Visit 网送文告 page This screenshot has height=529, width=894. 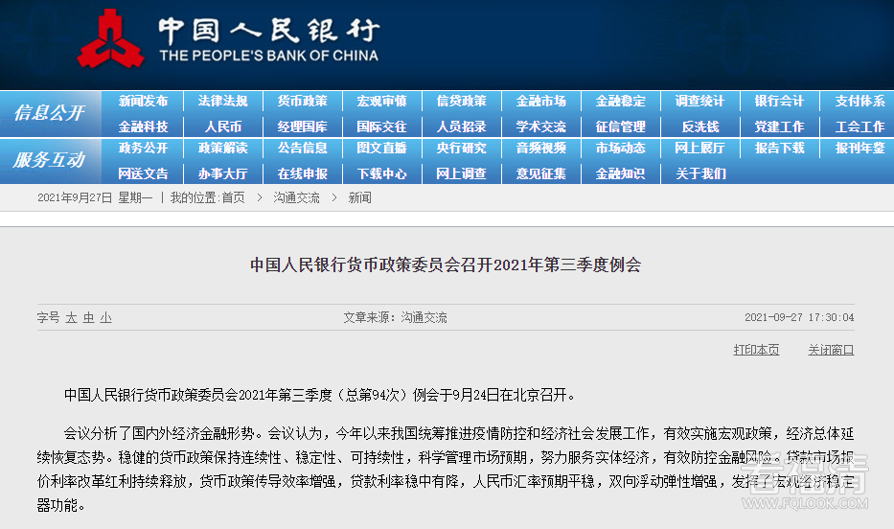pyautogui.click(x=143, y=173)
